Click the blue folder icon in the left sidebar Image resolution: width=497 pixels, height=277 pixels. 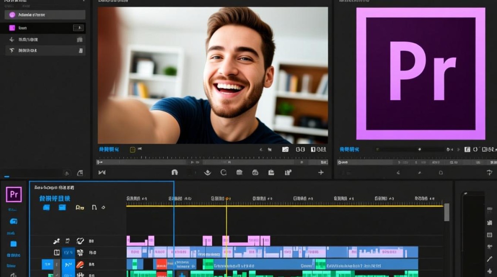13,244
